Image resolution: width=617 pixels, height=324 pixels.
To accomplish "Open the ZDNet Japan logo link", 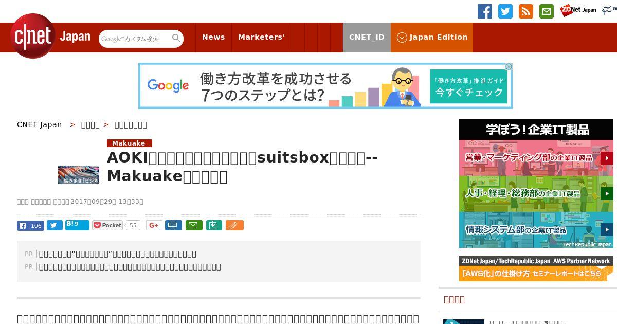I will (x=578, y=10).
